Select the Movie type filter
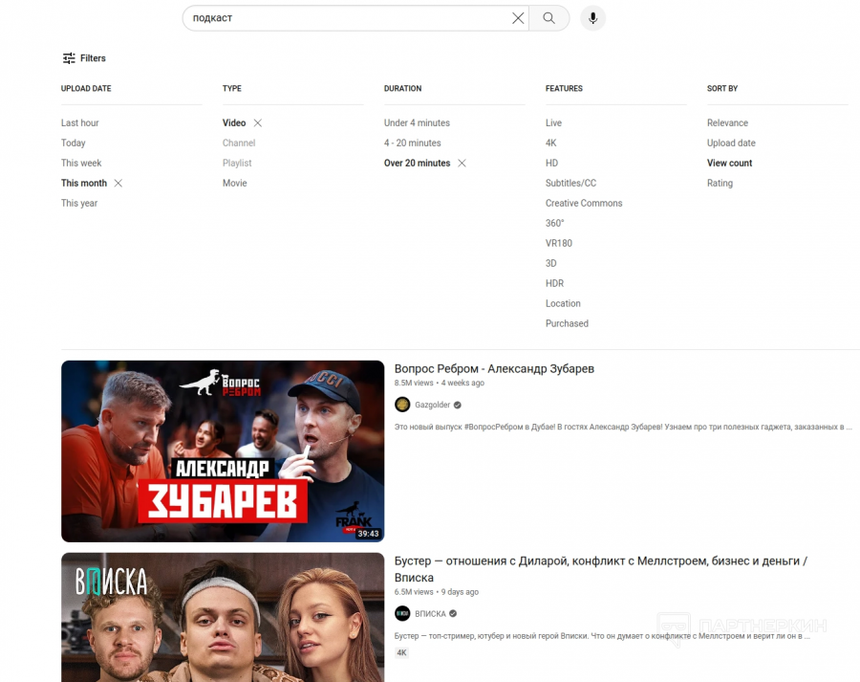The width and height of the screenshot is (860, 682). (235, 184)
